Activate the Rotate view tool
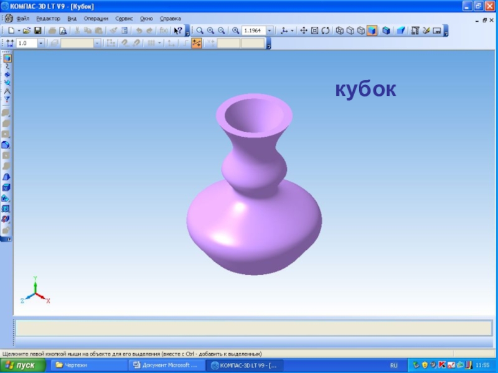Screen dimensions: 498x373 (325, 30)
